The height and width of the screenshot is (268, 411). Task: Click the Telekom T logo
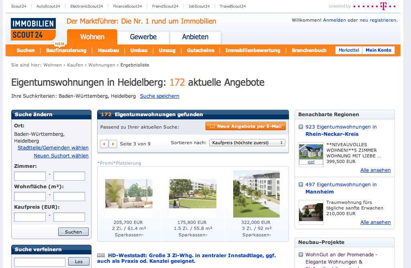383,6
